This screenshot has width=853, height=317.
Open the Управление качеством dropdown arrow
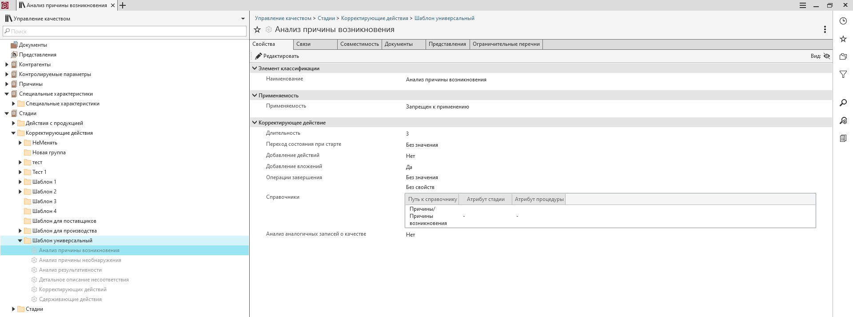tap(243, 19)
